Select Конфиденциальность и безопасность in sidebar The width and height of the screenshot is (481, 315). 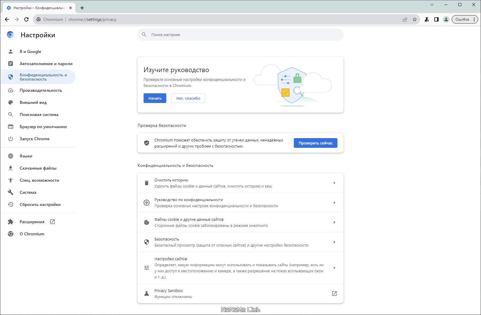point(38,77)
